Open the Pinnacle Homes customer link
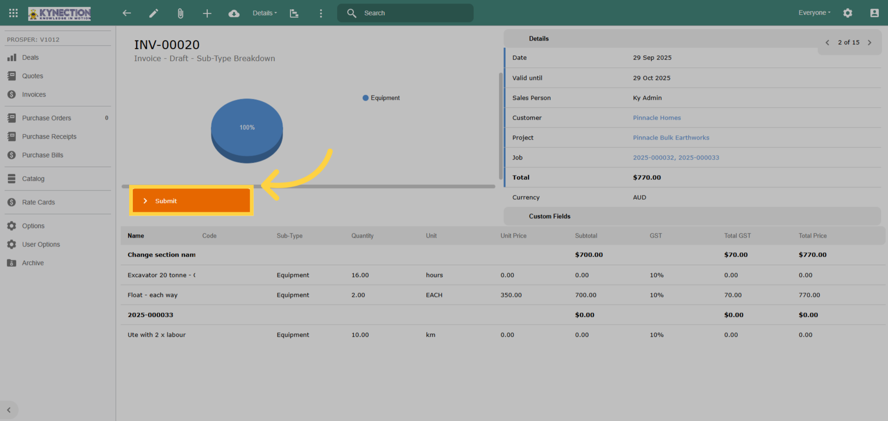Image resolution: width=888 pixels, height=421 pixels. tap(657, 118)
